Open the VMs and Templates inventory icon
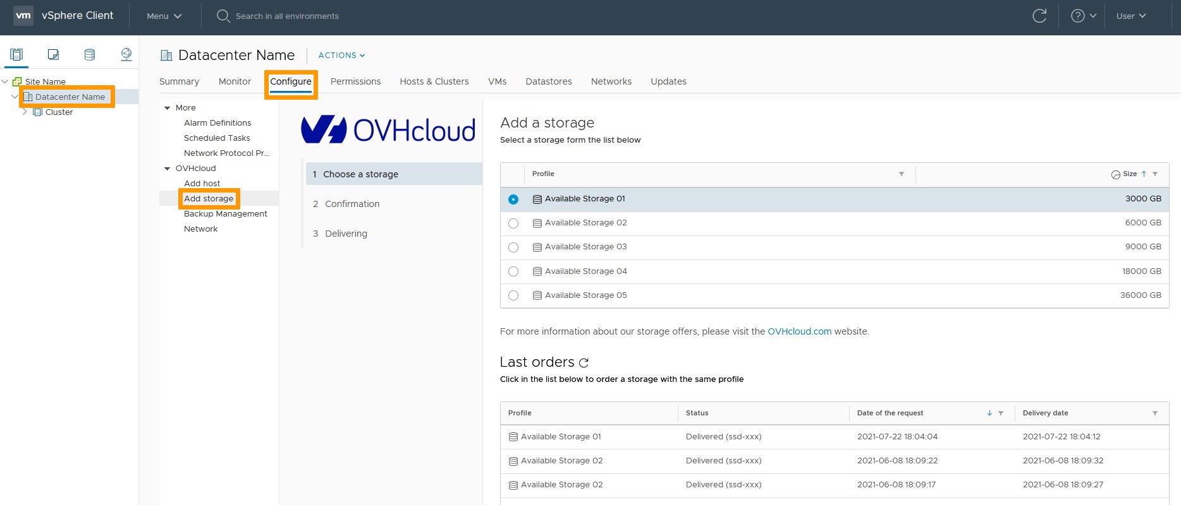The width and height of the screenshot is (1181, 505). (53, 55)
